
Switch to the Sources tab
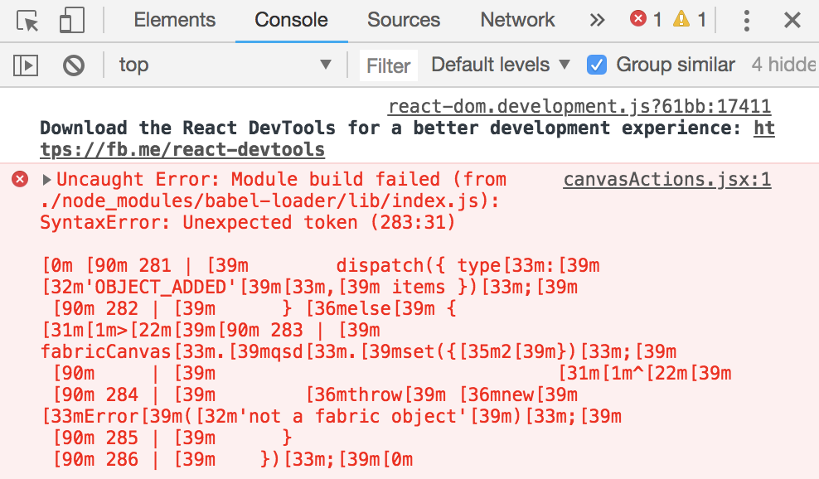pyautogui.click(x=403, y=21)
